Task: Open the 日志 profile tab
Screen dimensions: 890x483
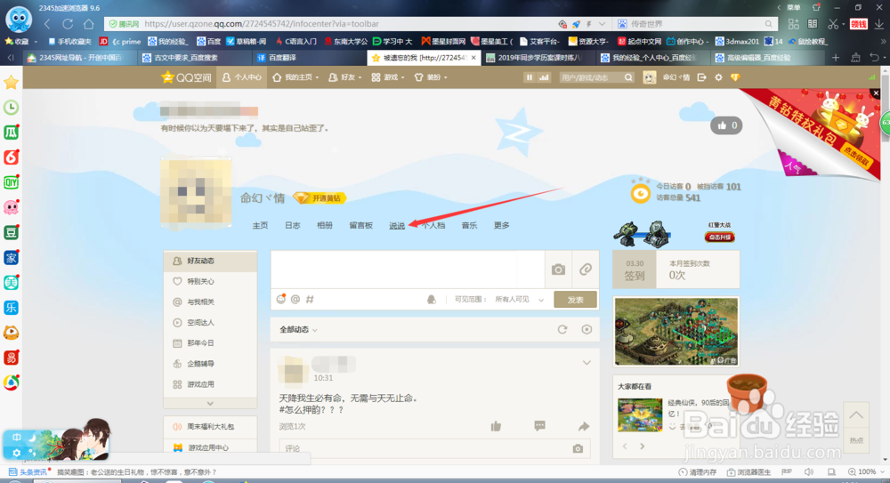Action: [x=292, y=225]
